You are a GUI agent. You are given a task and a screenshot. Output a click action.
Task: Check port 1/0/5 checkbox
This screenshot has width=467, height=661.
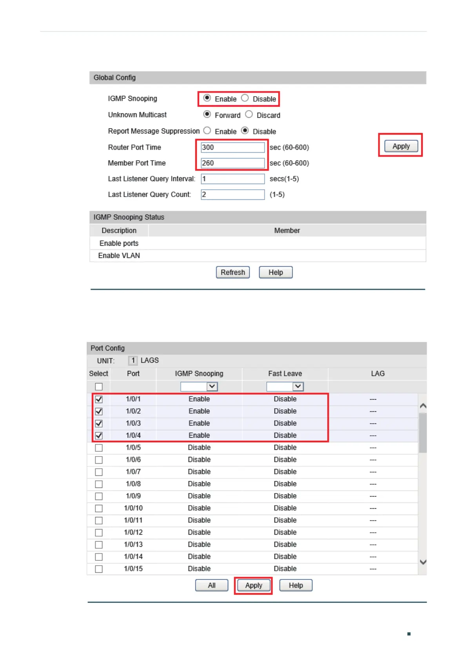point(99,448)
